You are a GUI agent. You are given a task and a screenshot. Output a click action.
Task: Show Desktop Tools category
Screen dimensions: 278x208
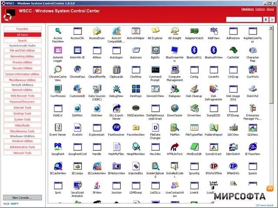23,114
